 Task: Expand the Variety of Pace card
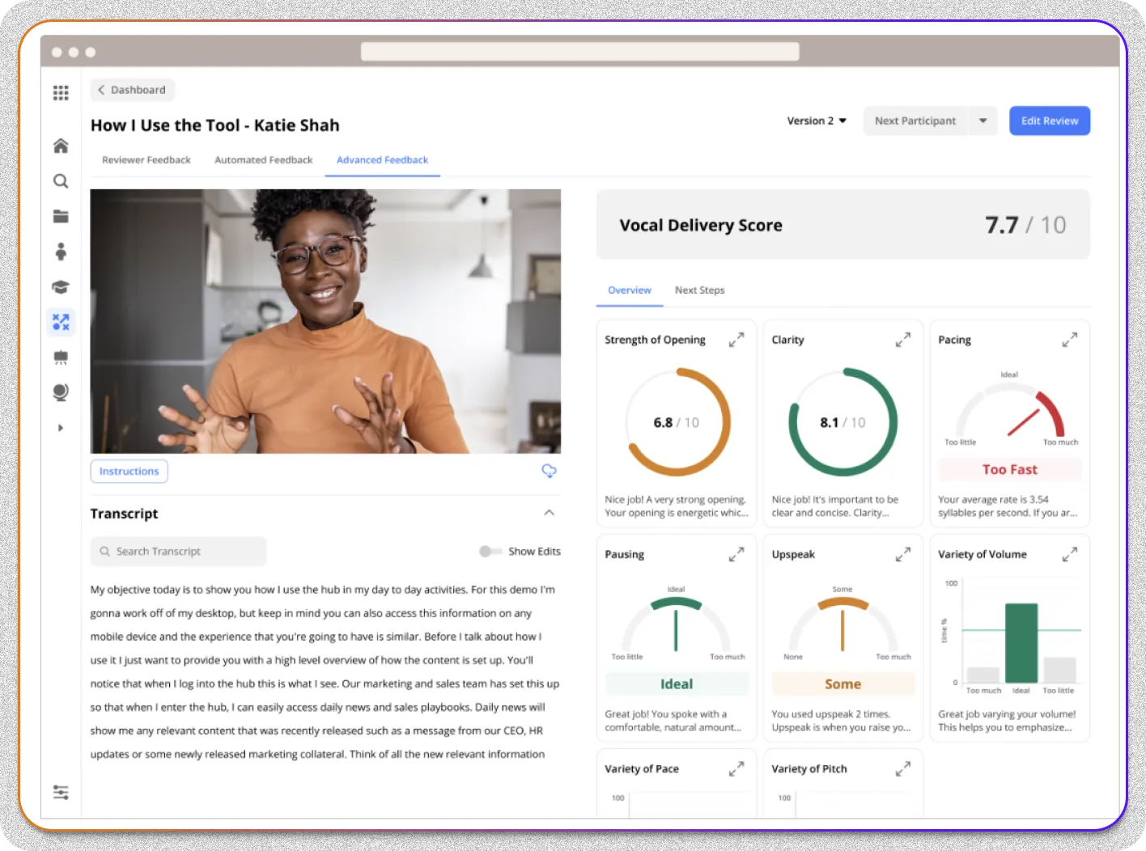pos(736,768)
